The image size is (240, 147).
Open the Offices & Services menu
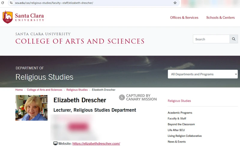184,18
